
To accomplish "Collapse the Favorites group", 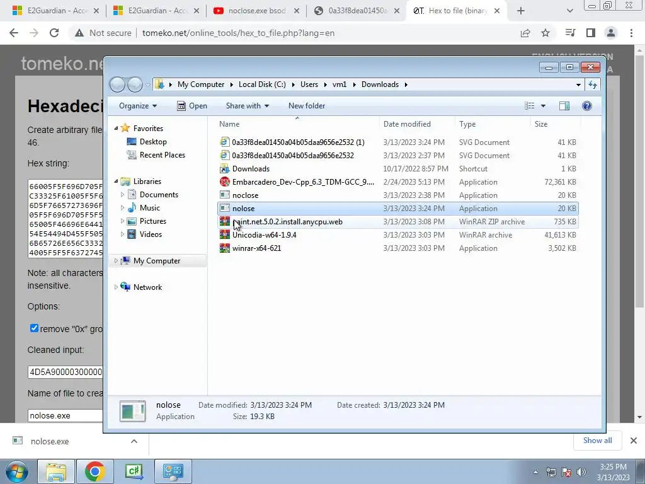I will [x=116, y=129].
